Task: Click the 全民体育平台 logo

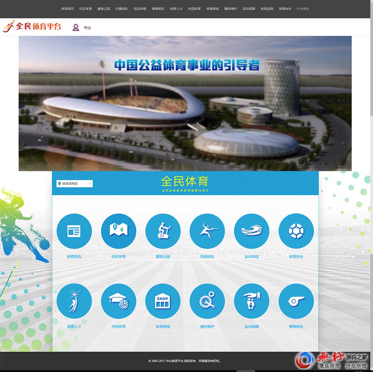Action: (32, 27)
